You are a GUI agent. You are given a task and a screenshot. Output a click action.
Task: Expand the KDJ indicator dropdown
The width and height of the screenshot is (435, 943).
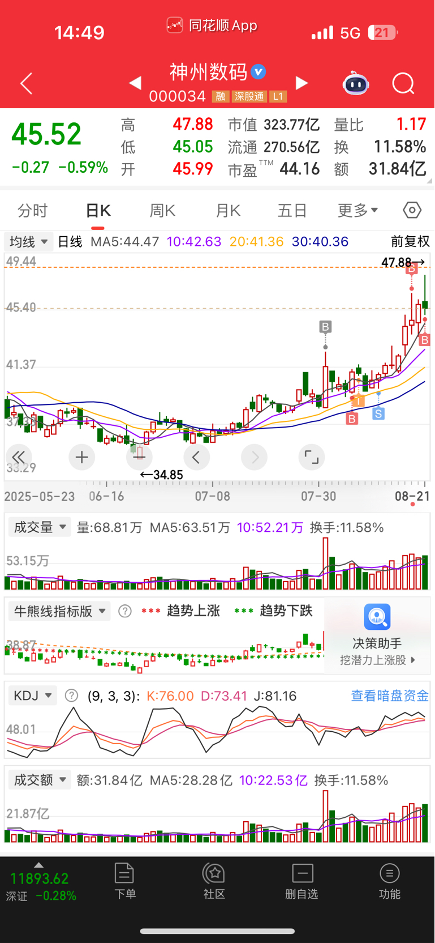point(33,695)
